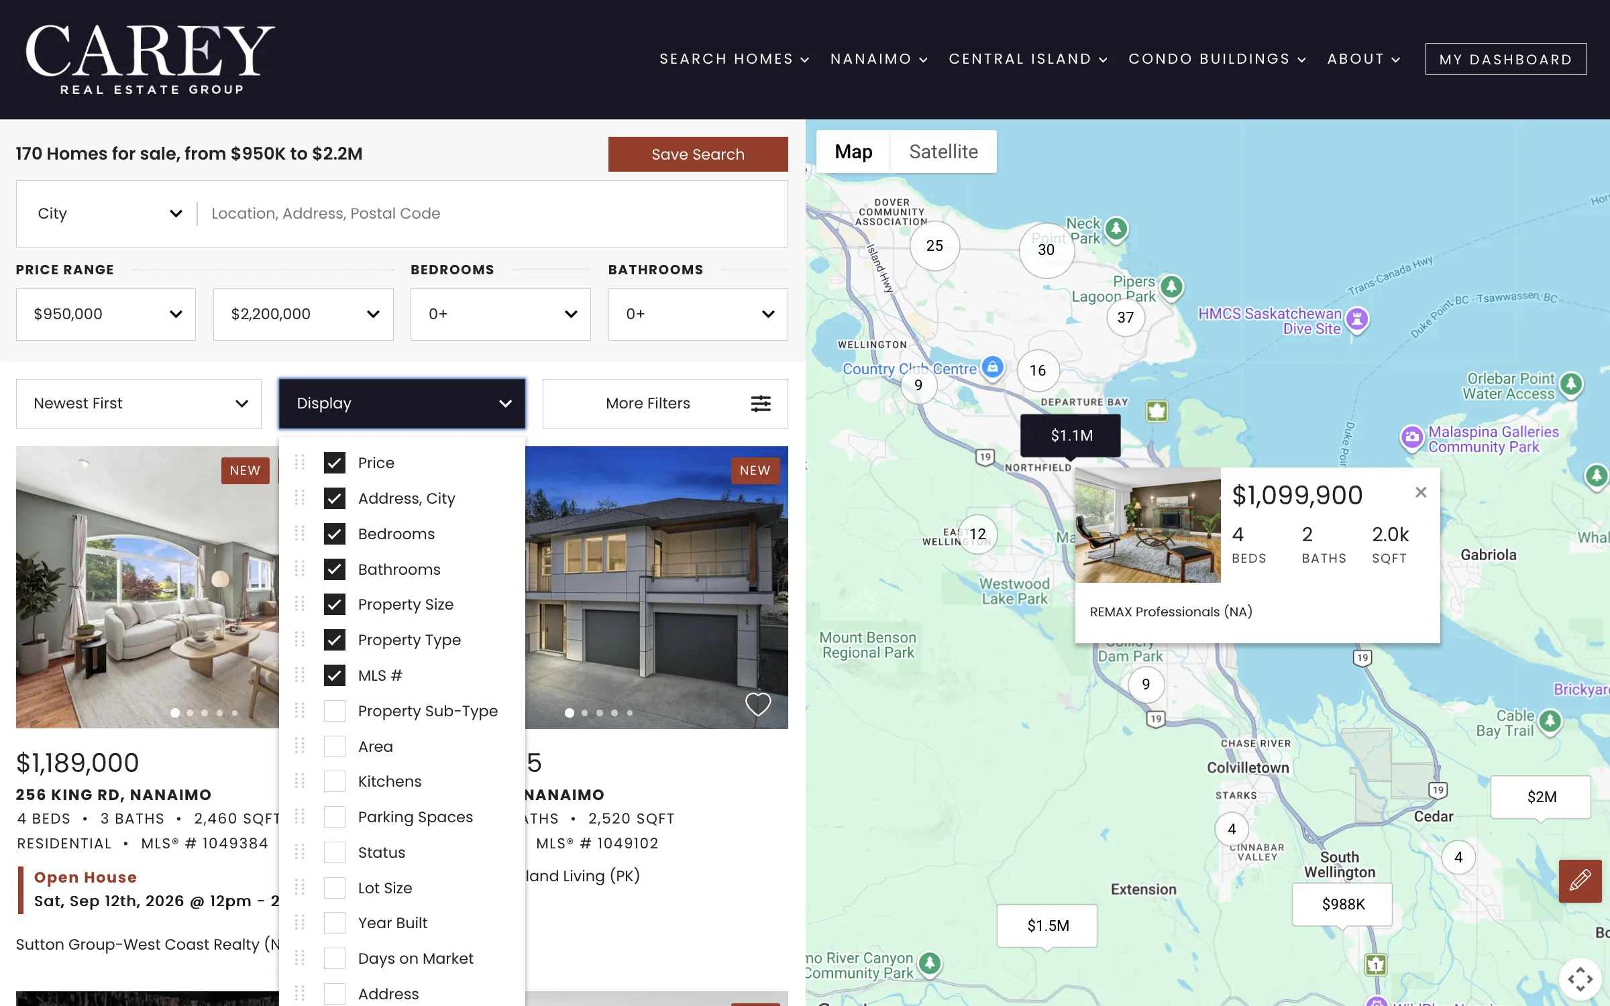Click the Neck Point Park map pin
The image size is (1610, 1006).
coord(1116,230)
